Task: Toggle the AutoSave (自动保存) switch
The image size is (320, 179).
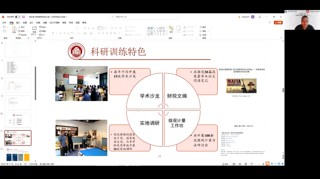Action: click(x=18, y=17)
